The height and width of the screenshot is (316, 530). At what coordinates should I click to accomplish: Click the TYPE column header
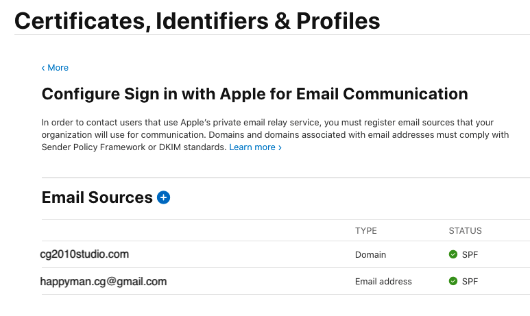(x=366, y=231)
